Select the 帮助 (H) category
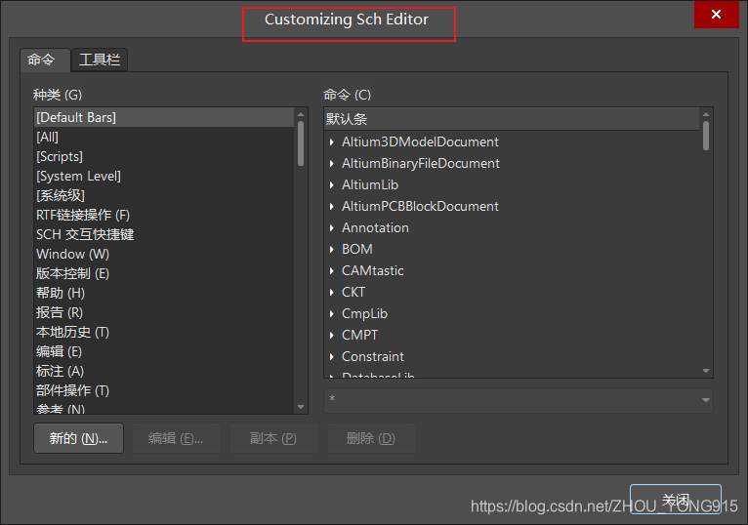This screenshot has height=525, width=748. click(x=165, y=294)
